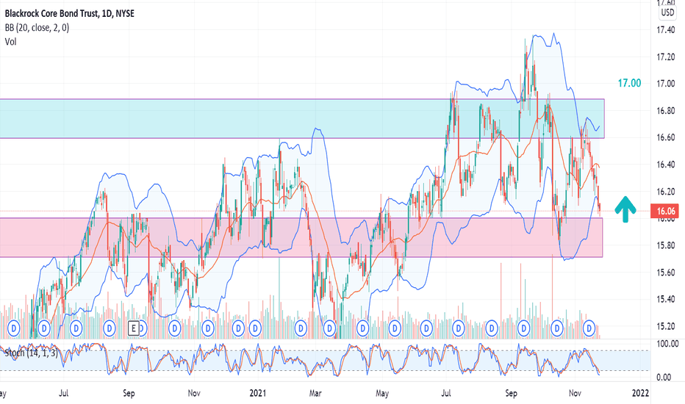685x404 pixels.
Task: Click the 16.40 price axis label
Action: pos(666,165)
